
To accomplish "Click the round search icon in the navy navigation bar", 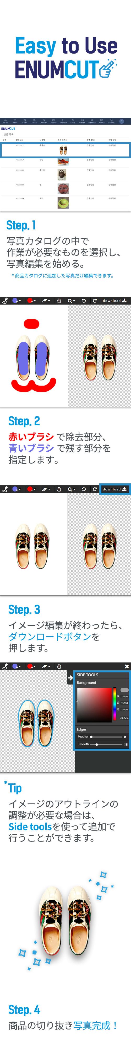I will pyautogui.click(x=122, y=121).
